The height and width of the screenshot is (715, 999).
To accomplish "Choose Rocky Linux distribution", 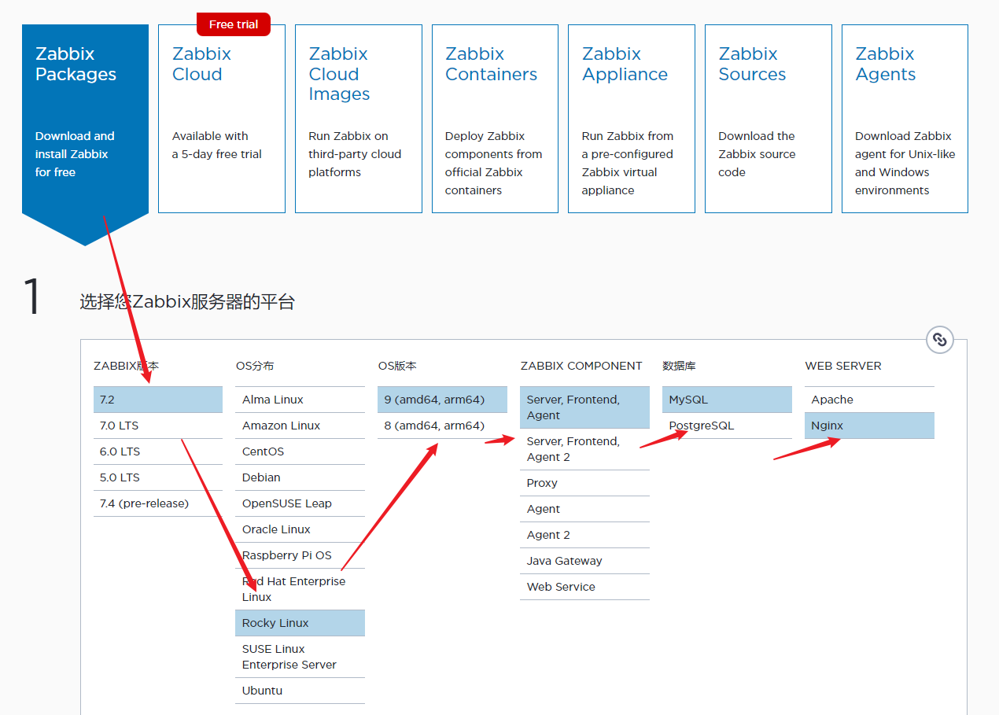I will (x=300, y=623).
